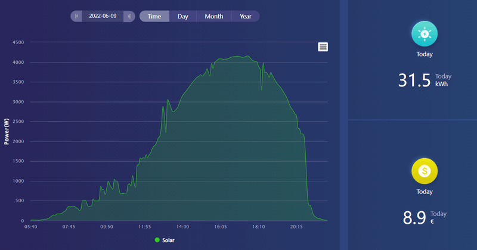Click the 8.9 euro income value
The height and width of the screenshot is (250, 477).
point(414,217)
